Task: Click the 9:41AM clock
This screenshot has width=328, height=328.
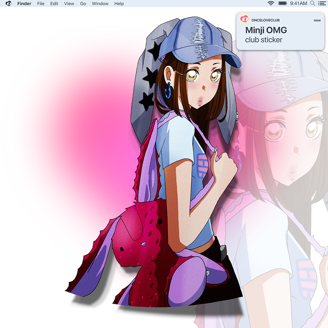Action: click(x=298, y=4)
